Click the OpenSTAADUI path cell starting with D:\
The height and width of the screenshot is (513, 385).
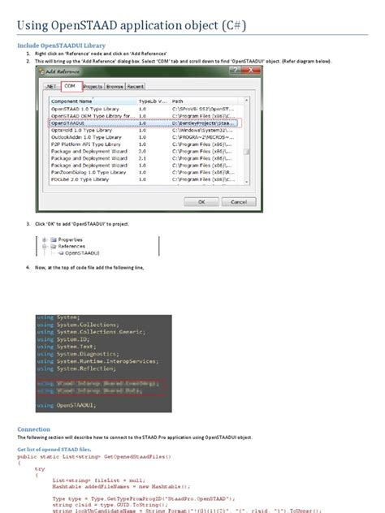203,123
